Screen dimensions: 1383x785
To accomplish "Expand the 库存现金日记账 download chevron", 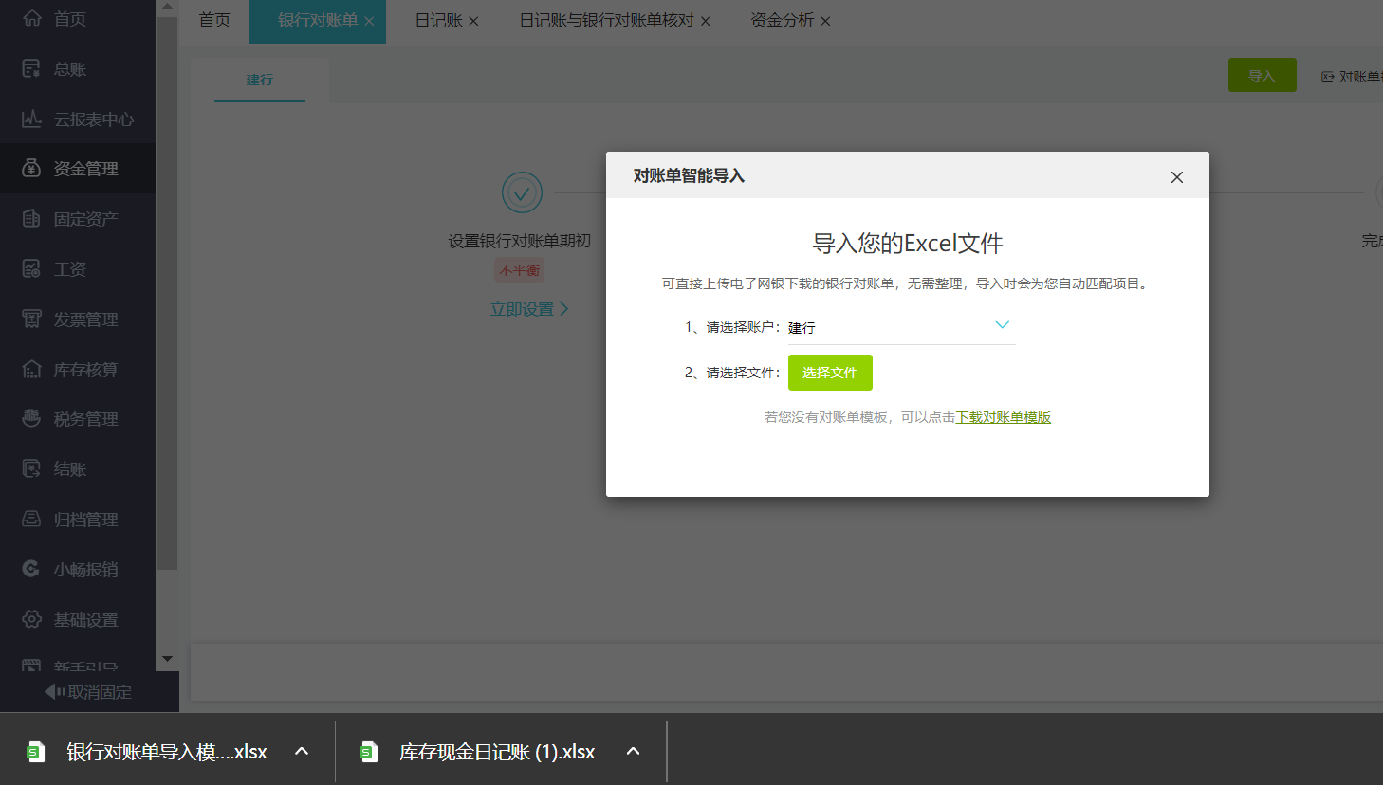I will pyautogui.click(x=632, y=750).
